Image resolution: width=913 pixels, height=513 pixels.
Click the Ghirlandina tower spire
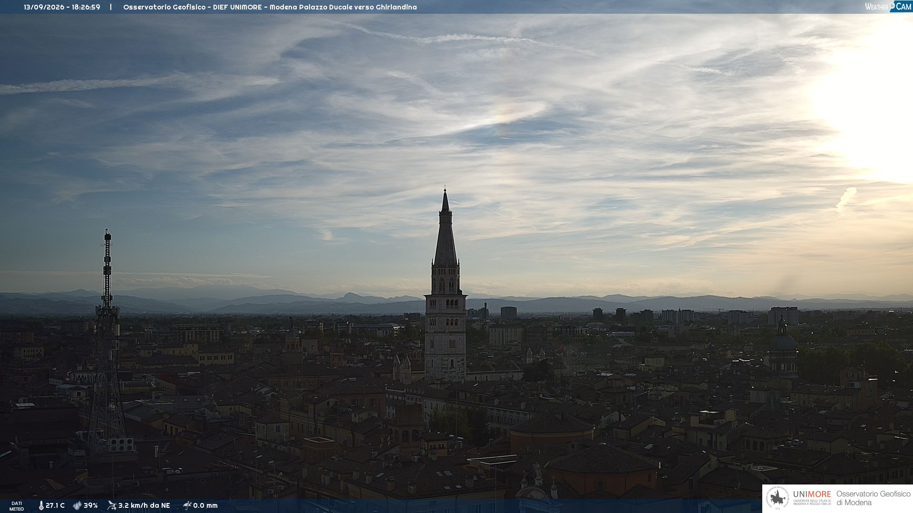[x=446, y=228]
